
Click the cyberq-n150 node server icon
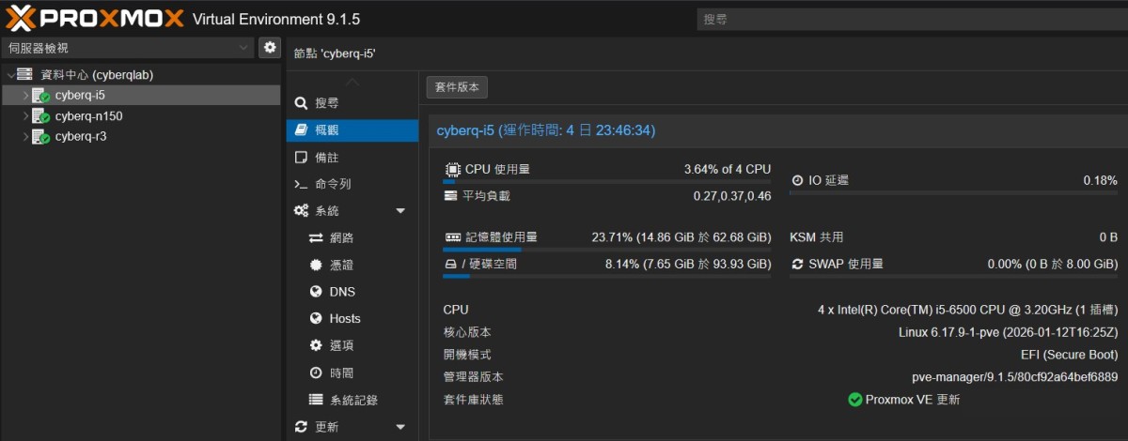40,116
